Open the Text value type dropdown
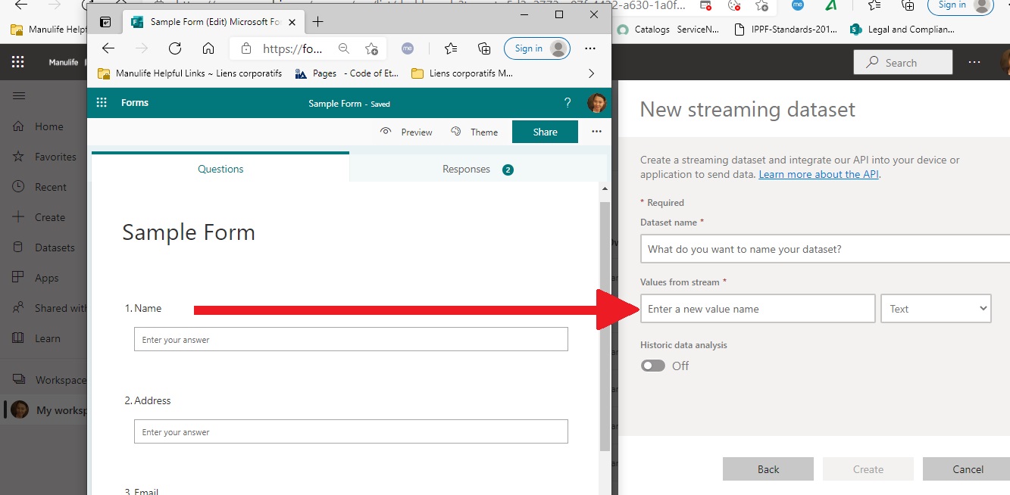This screenshot has width=1010, height=495. click(x=936, y=308)
